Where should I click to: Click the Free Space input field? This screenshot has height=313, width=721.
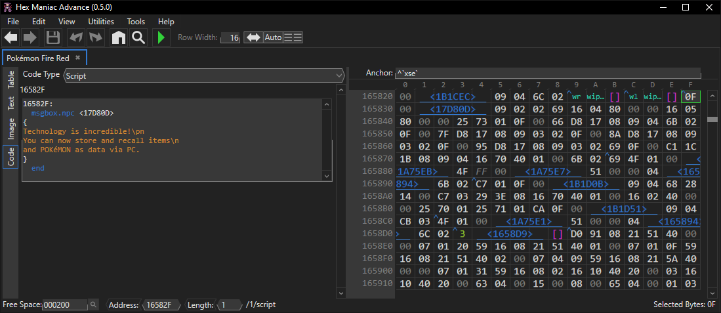64,305
